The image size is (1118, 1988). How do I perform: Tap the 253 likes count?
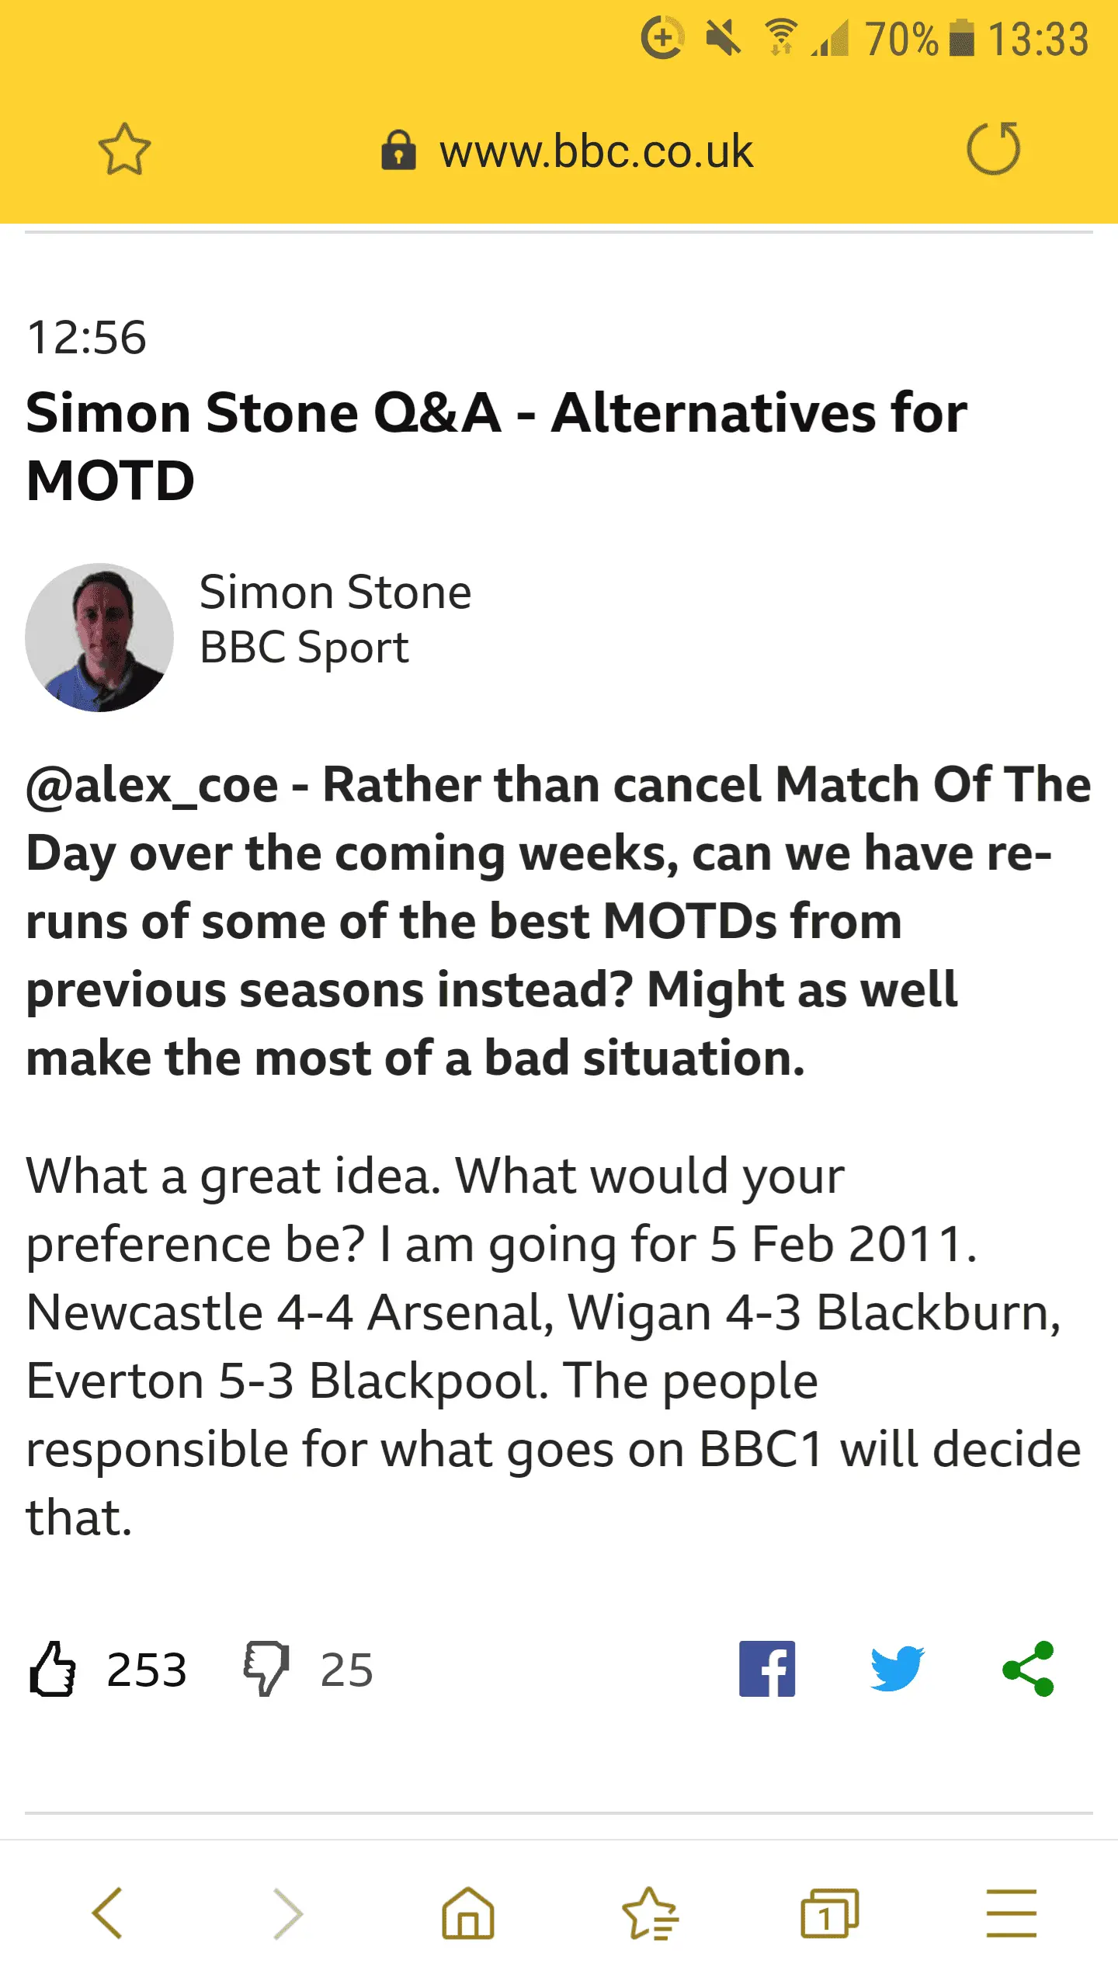(x=147, y=1670)
